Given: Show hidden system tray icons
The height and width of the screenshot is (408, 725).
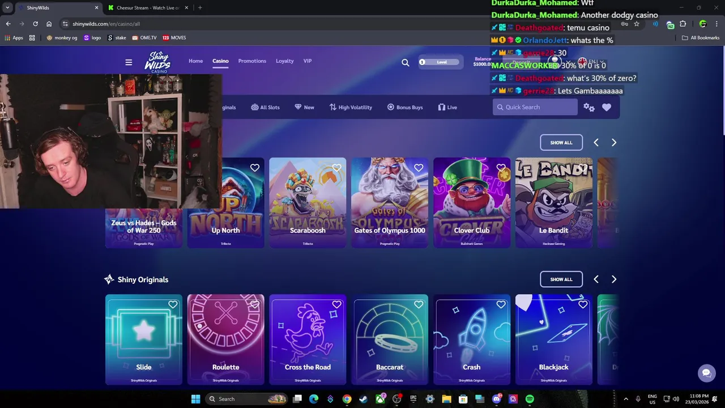Looking at the screenshot, I should [x=626, y=399].
